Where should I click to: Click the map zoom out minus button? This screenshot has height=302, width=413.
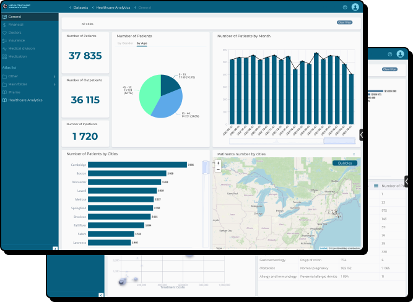click(218, 169)
